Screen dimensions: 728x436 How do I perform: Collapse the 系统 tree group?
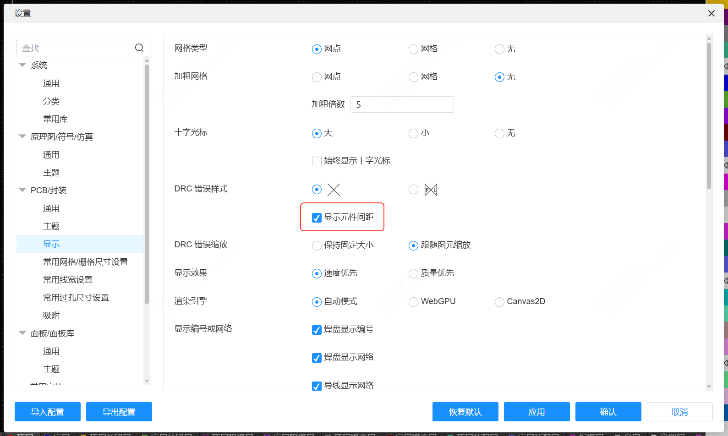[22, 65]
